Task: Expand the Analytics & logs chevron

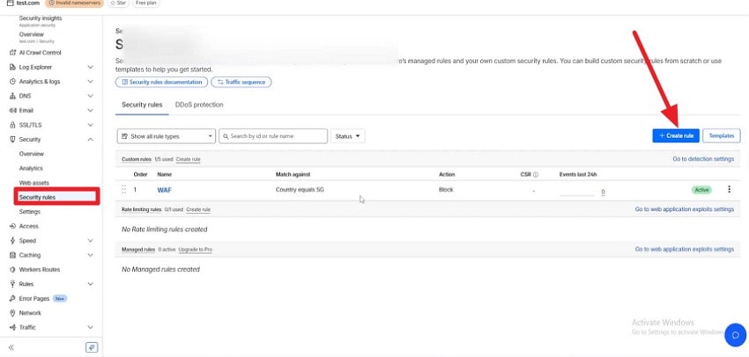Action: point(90,82)
